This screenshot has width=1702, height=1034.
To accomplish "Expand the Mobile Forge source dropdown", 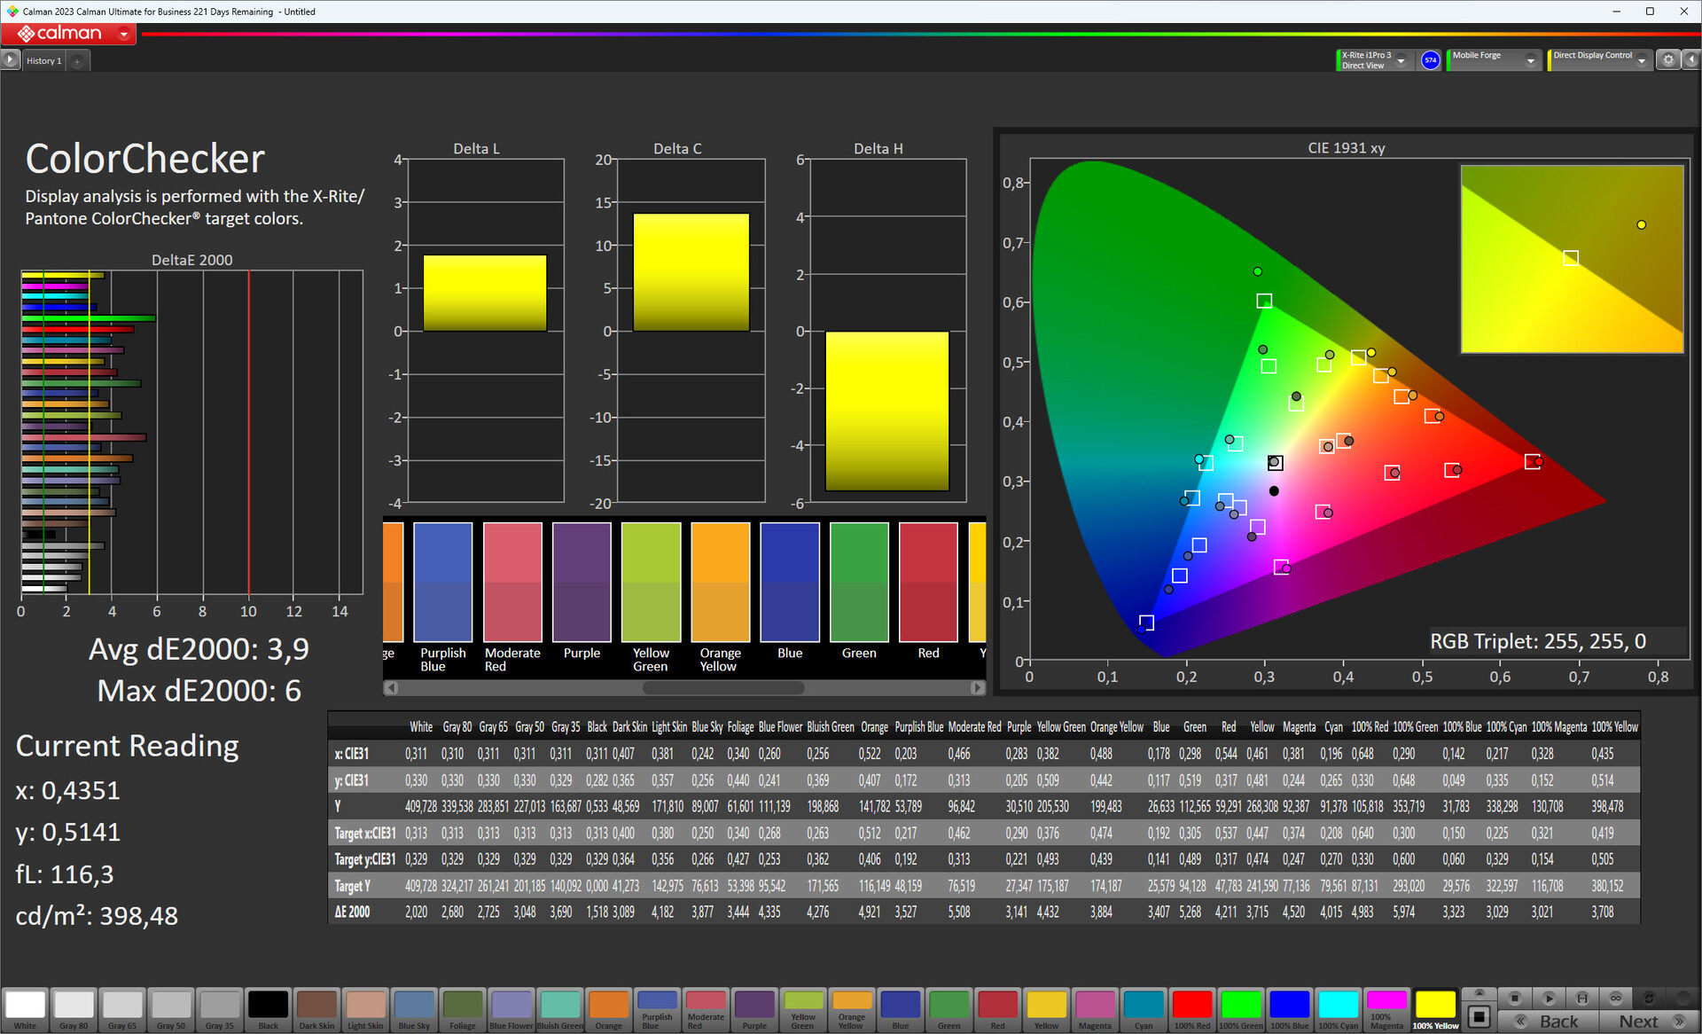I will coord(1530,60).
